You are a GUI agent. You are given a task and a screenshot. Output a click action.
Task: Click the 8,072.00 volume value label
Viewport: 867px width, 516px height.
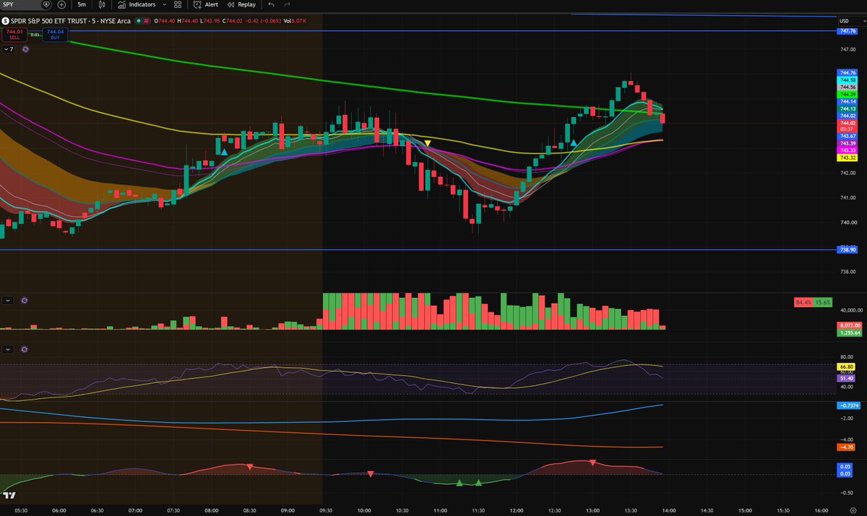pos(848,326)
